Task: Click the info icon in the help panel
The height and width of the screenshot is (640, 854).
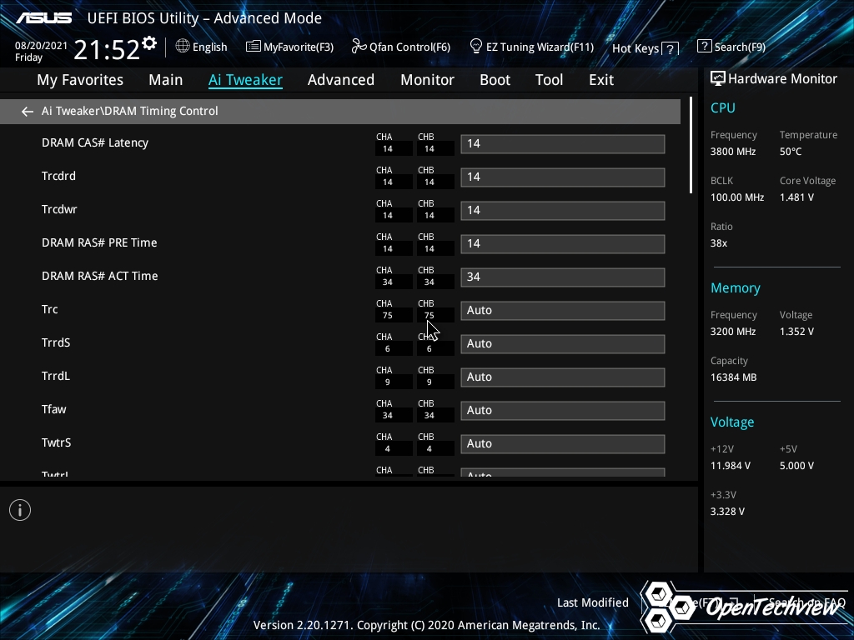Action: point(20,510)
